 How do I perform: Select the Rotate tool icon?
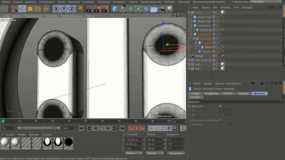coord(38,9)
